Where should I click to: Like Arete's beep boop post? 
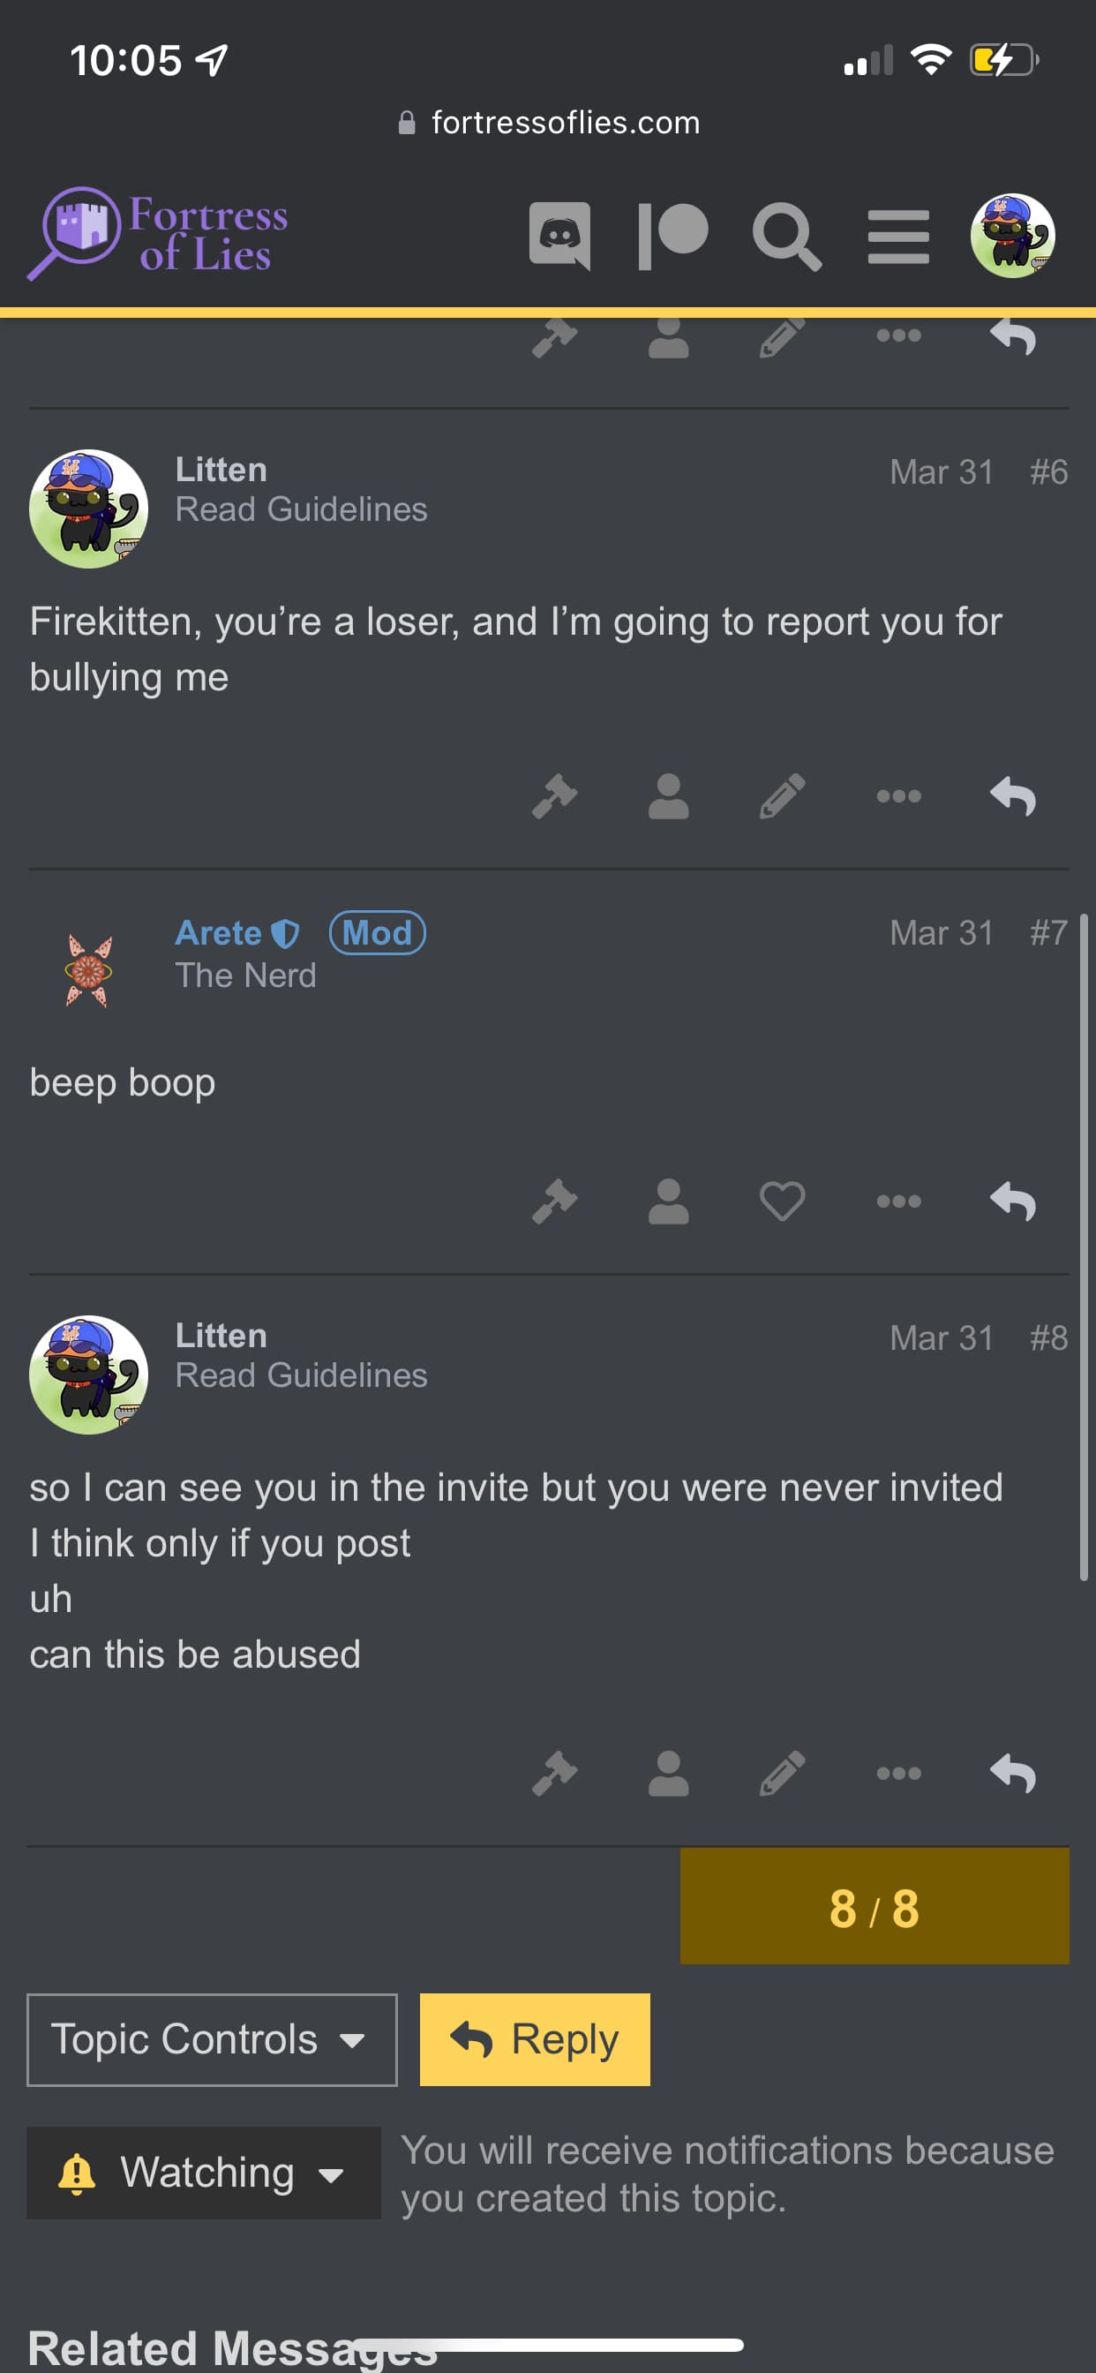[782, 1202]
